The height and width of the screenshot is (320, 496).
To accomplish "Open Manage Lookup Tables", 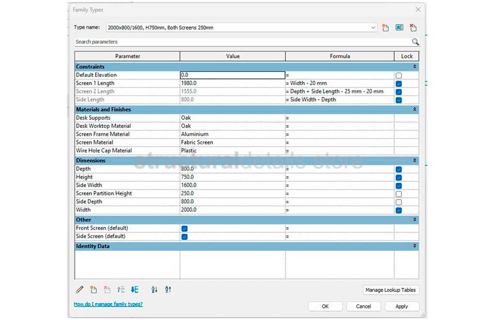I will pos(390,290).
